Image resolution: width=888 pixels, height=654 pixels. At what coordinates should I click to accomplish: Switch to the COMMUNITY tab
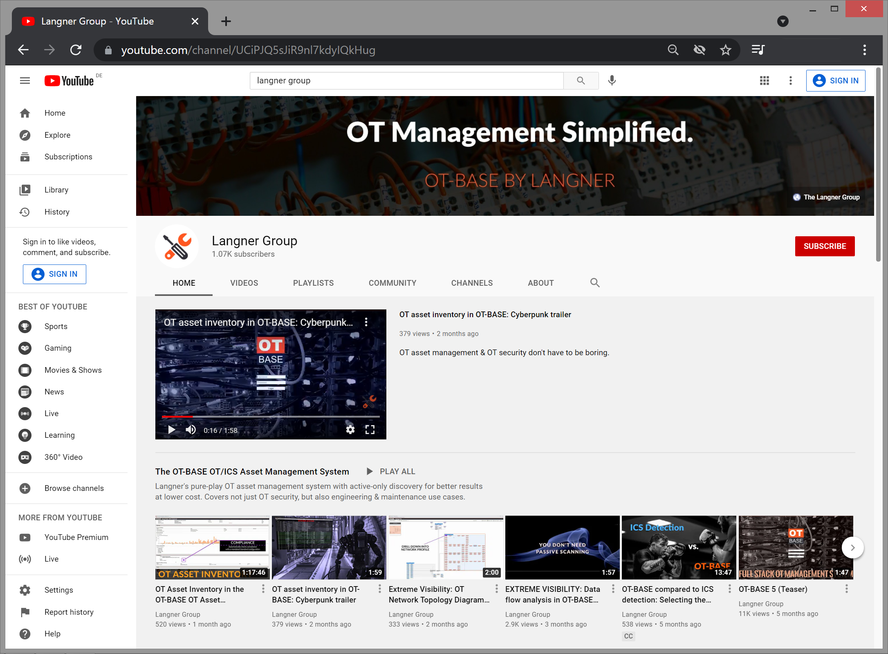392,283
